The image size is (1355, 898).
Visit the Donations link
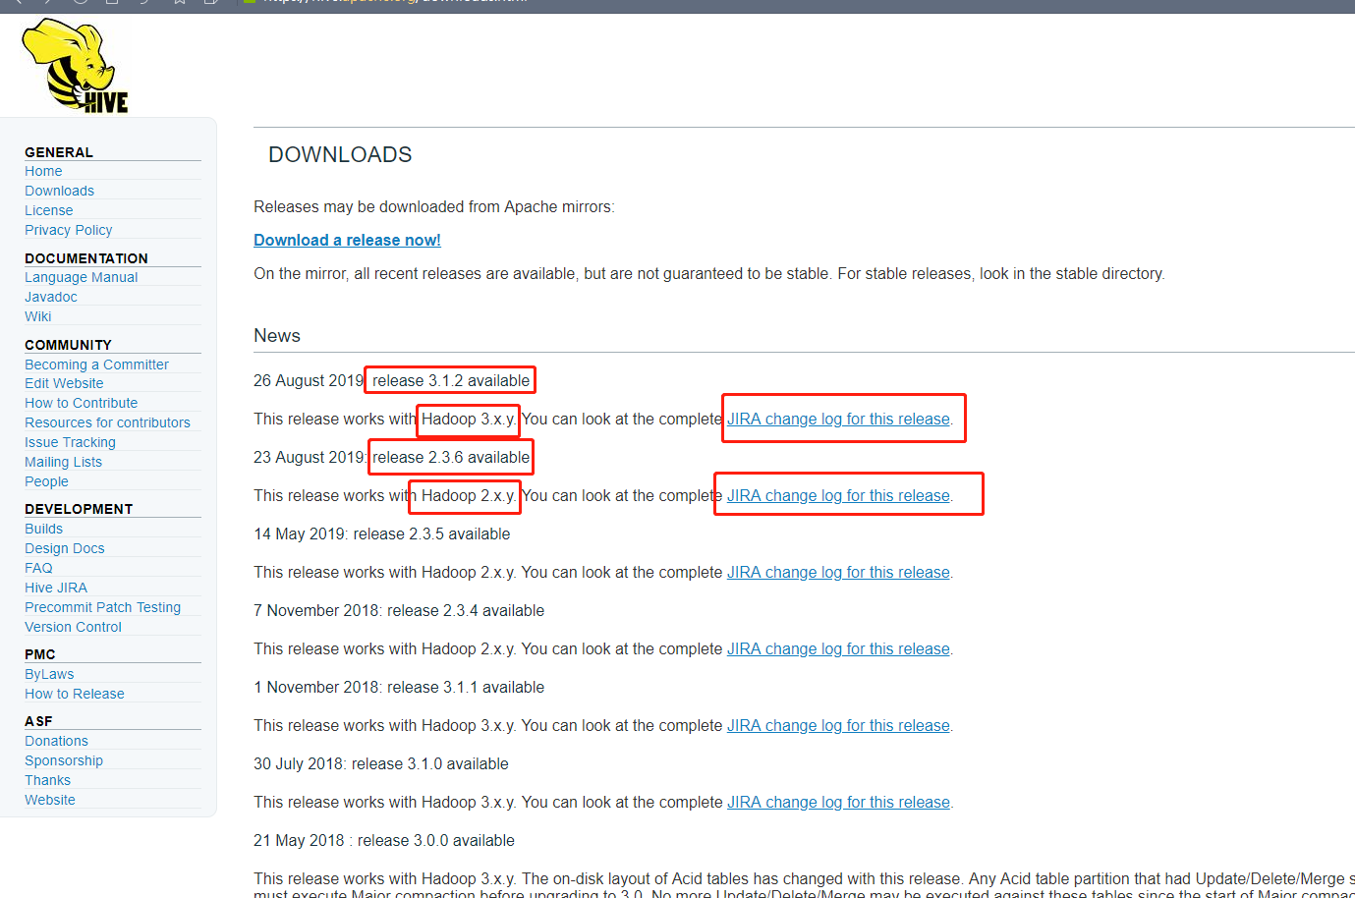[56, 741]
